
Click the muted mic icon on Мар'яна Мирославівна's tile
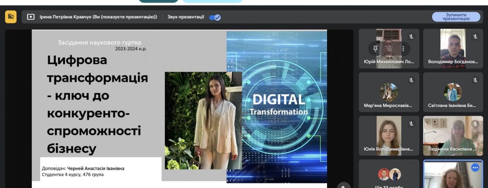click(x=411, y=80)
